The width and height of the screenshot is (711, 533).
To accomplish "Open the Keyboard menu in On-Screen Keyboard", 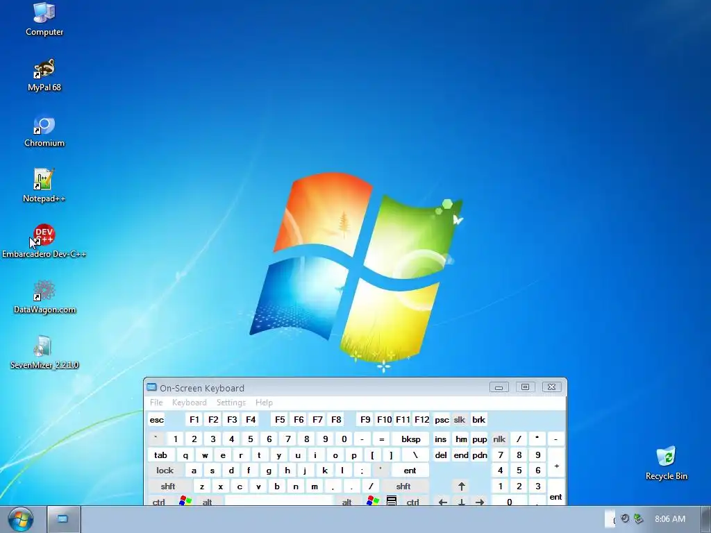I will click(x=189, y=403).
